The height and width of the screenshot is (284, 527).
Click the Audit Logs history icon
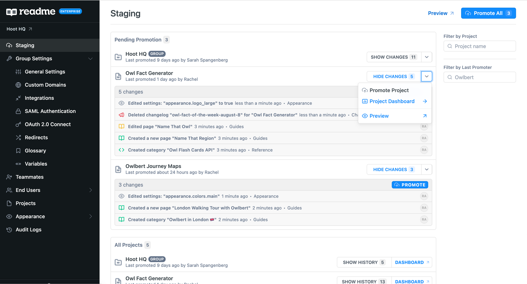[9, 230]
